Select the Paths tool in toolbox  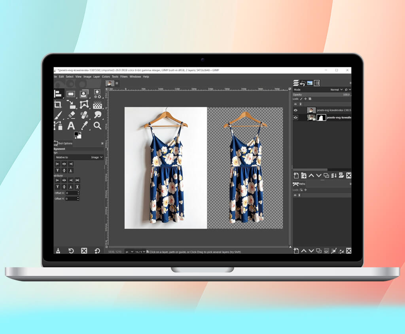[x=58, y=125]
